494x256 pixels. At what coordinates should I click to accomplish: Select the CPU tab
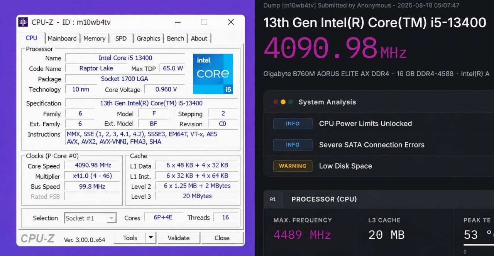click(x=32, y=38)
